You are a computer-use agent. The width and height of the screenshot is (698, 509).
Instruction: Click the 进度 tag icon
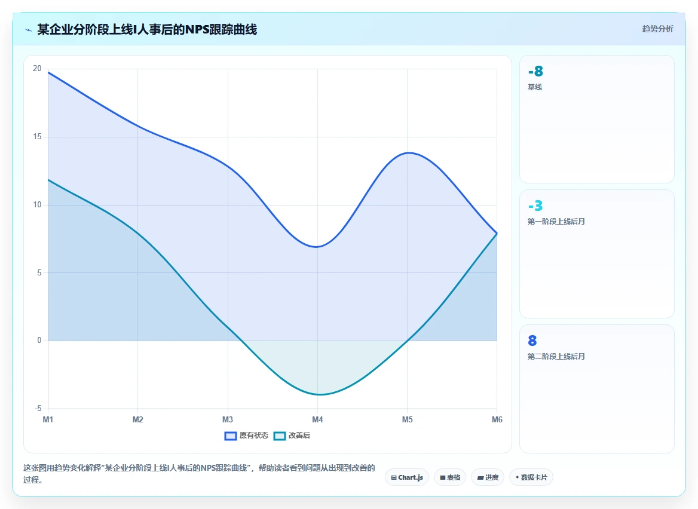[480, 477]
